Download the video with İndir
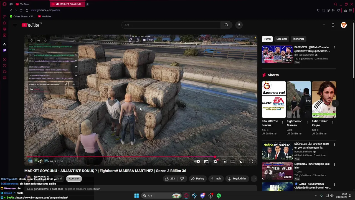This screenshot has height=200, width=355. pyautogui.click(x=216, y=179)
